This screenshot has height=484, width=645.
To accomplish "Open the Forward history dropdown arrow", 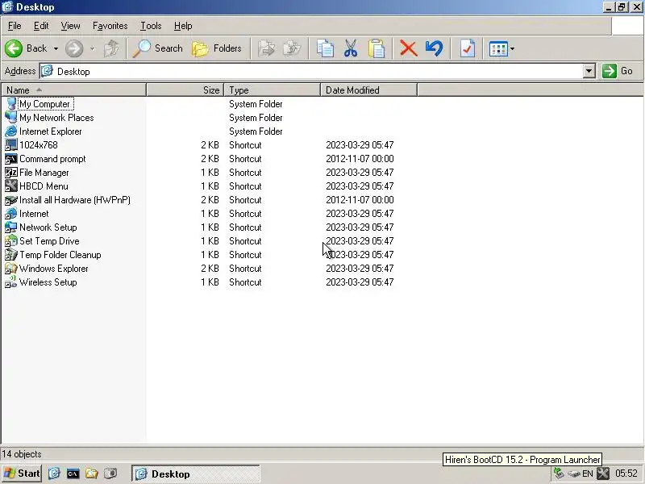I will tap(92, 48).
